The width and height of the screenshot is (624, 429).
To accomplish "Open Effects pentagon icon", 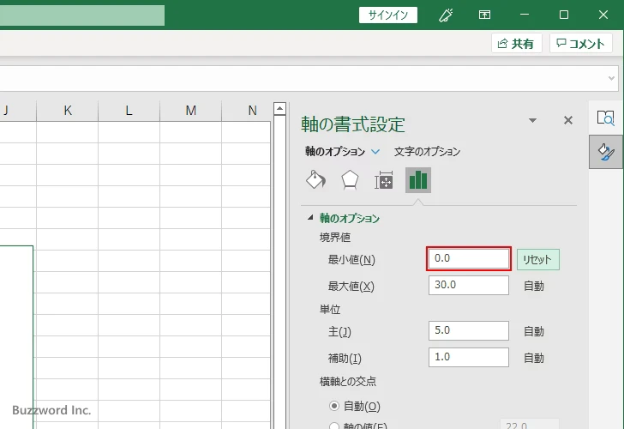I will pos(350,180).
